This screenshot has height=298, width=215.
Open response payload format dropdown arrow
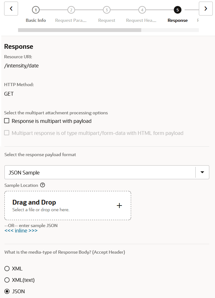pyautogui.click(x=202, y=172)
